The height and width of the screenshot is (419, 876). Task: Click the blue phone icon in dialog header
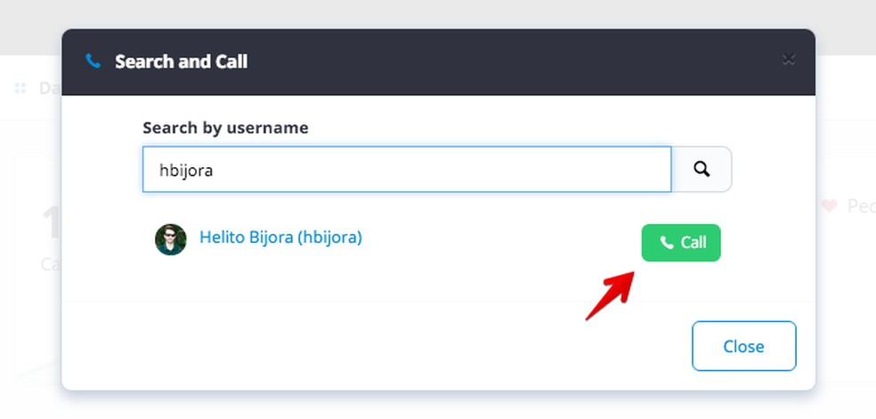tap(93, 61)
